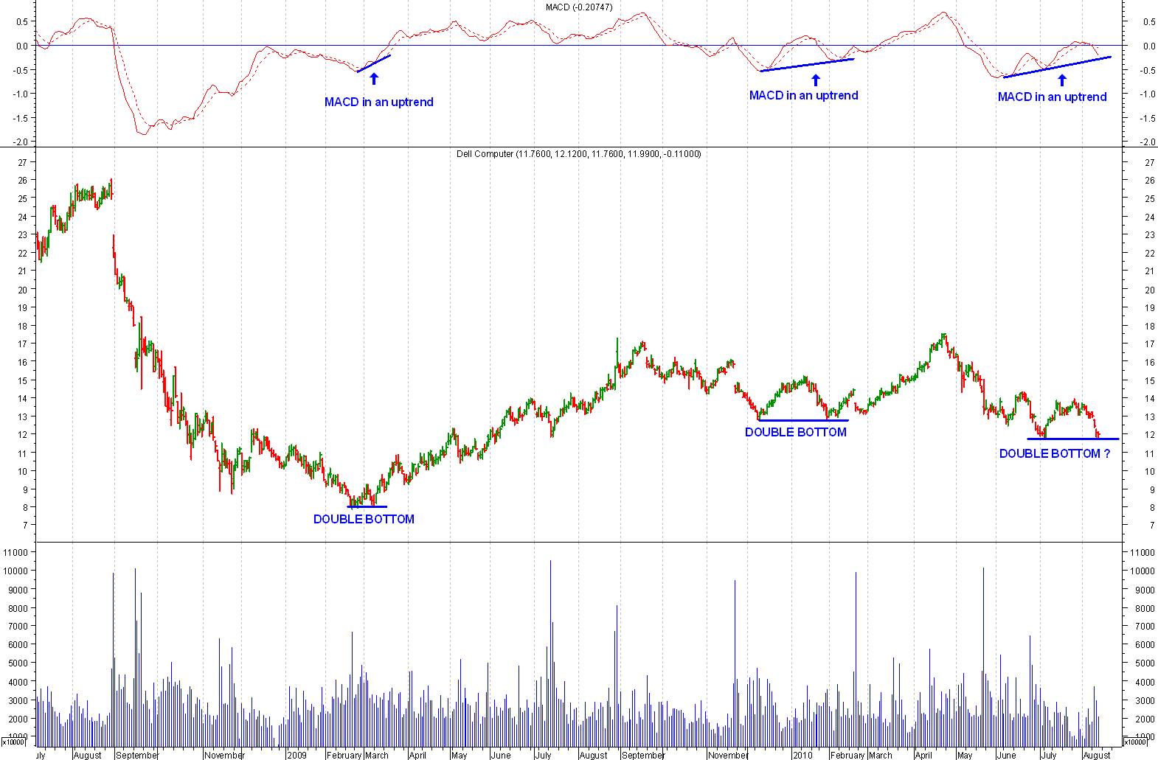Click the DOUBLE BOTTOM label below the early 2010 lows
The width and height of the screenshot is (1158, 760).
[795, 433]
